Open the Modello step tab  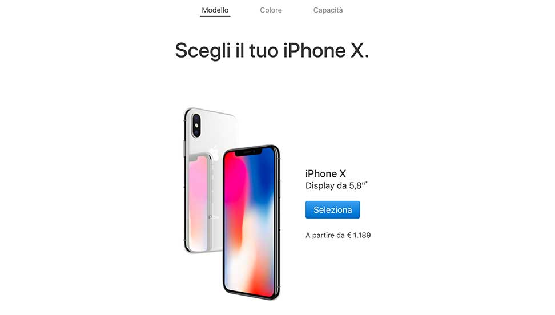pos(215,10)
